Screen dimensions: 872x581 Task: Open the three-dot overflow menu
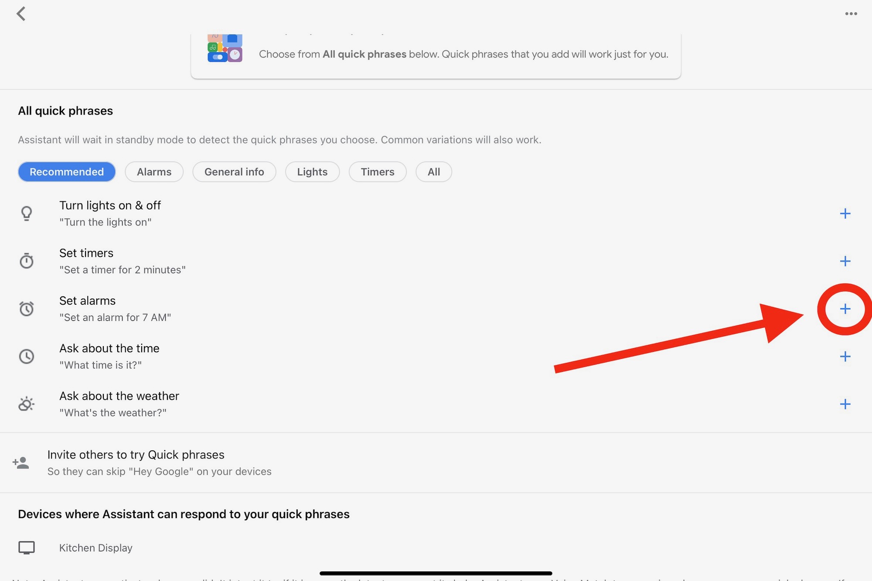(851, 14)
